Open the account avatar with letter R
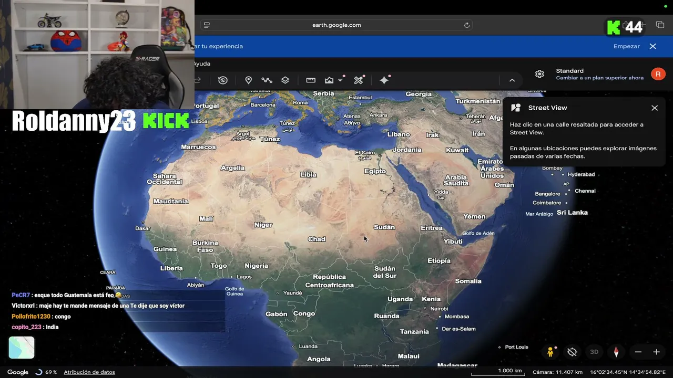The width and height of the screenshot is (673, 378). pyautogui.click(x=658, y=74)
